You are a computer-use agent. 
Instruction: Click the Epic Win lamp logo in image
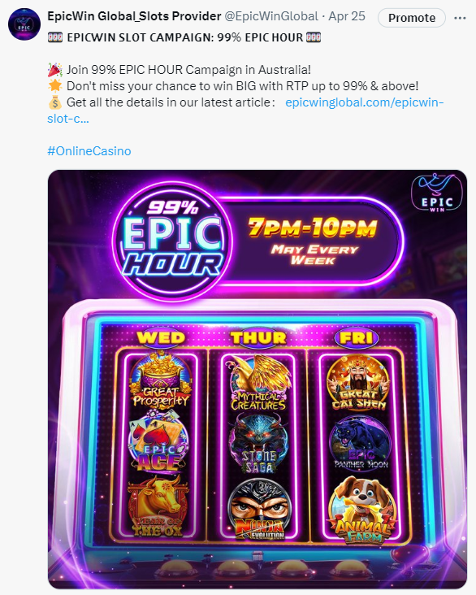(x=437, y=193)
